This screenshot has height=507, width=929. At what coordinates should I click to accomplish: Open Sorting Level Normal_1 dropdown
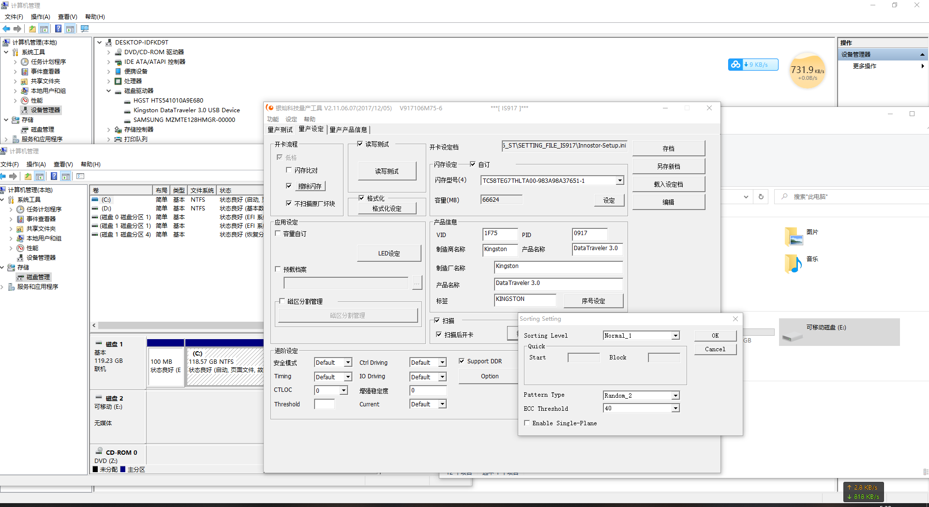(x=675, y=336)
